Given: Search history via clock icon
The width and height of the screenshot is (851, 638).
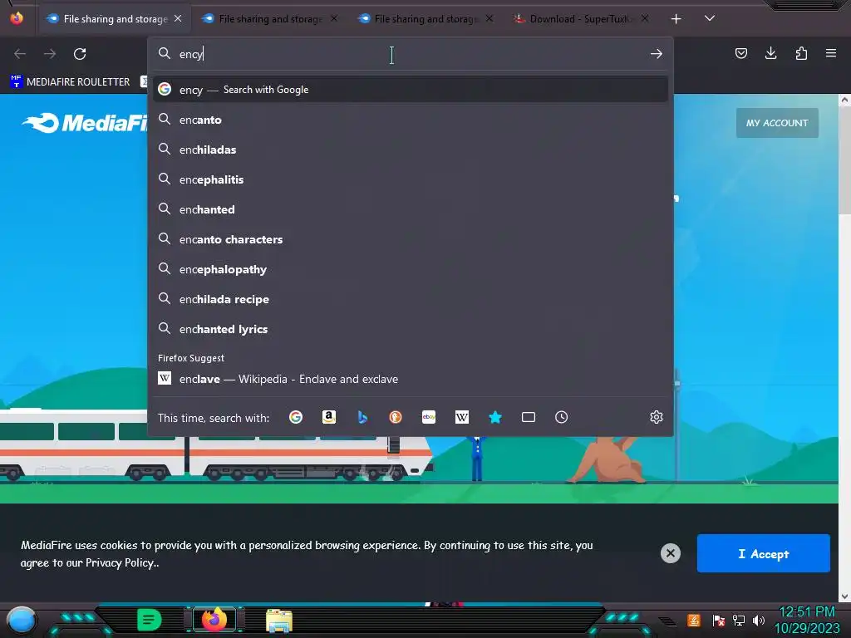Looking at the screenshot, I should click(562, 417).
